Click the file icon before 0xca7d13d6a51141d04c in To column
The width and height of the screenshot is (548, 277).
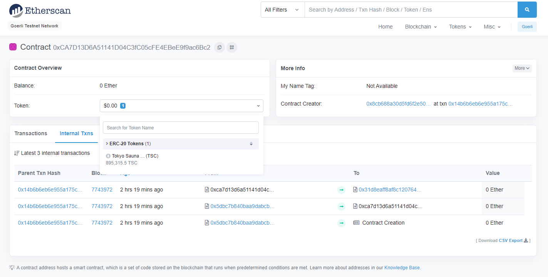tap(355, 206)
